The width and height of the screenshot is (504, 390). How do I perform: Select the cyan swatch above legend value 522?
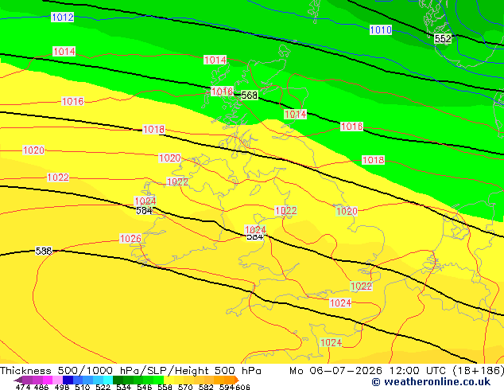(108, 380)
